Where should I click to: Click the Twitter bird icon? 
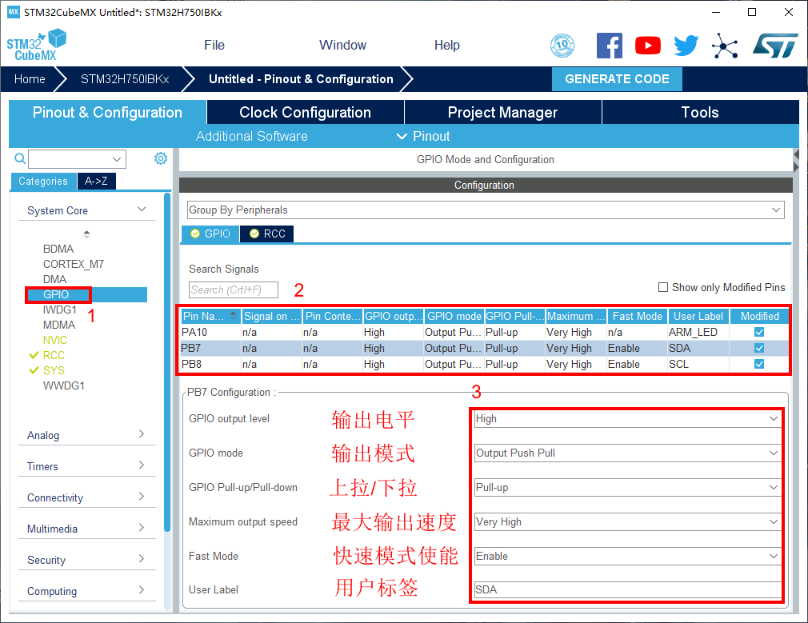pos(686,46)
